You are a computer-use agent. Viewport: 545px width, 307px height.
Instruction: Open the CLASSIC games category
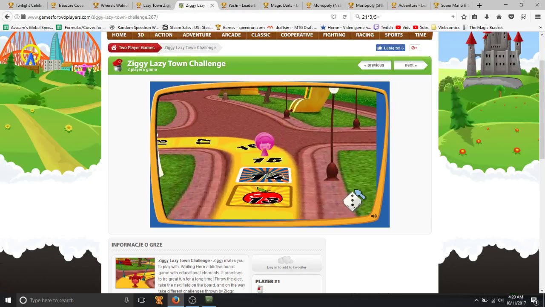point(261,35)
